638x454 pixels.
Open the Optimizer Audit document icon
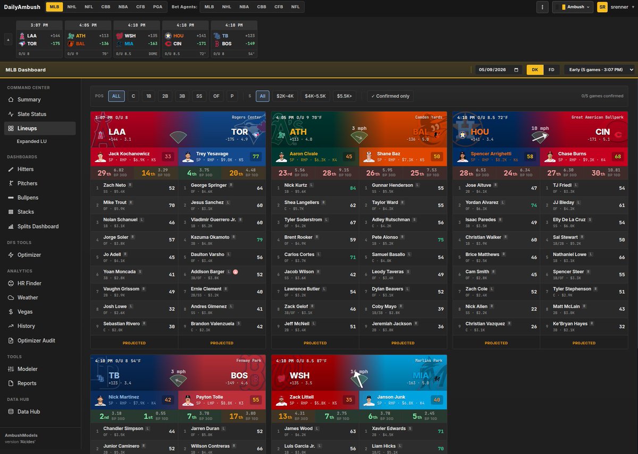[x=11, y=341]
